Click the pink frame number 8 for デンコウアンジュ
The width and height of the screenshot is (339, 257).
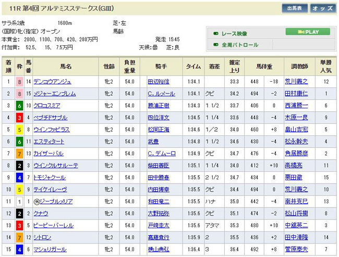[x=20, y=82]
